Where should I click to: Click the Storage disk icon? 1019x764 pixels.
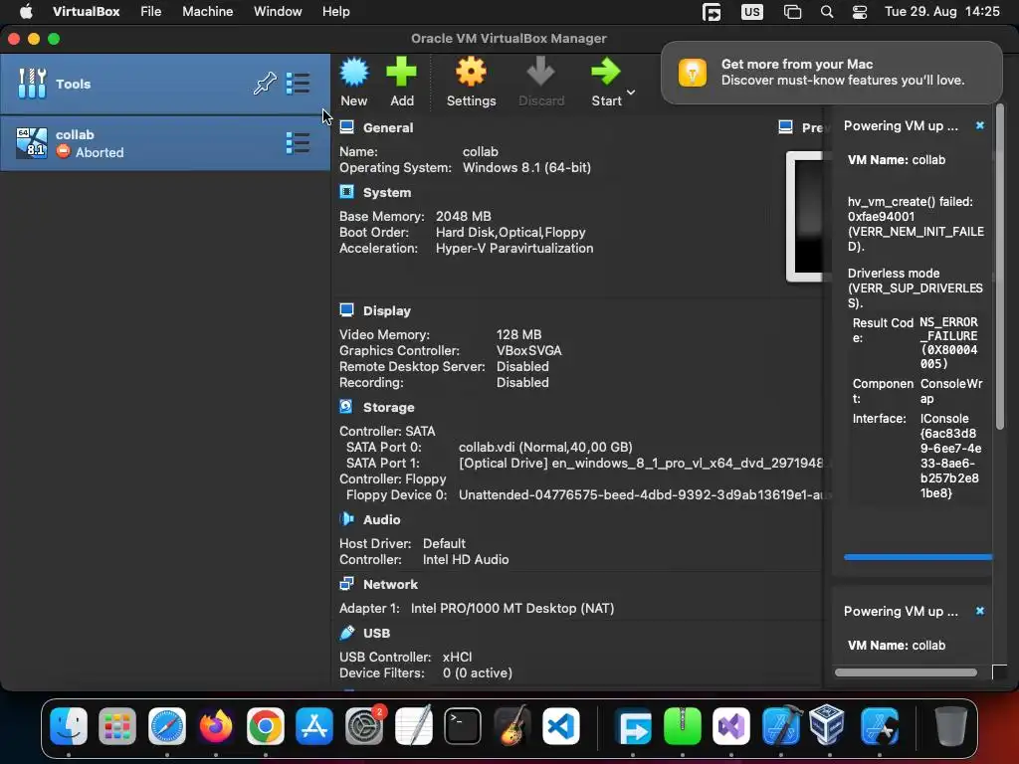[346, 406]
